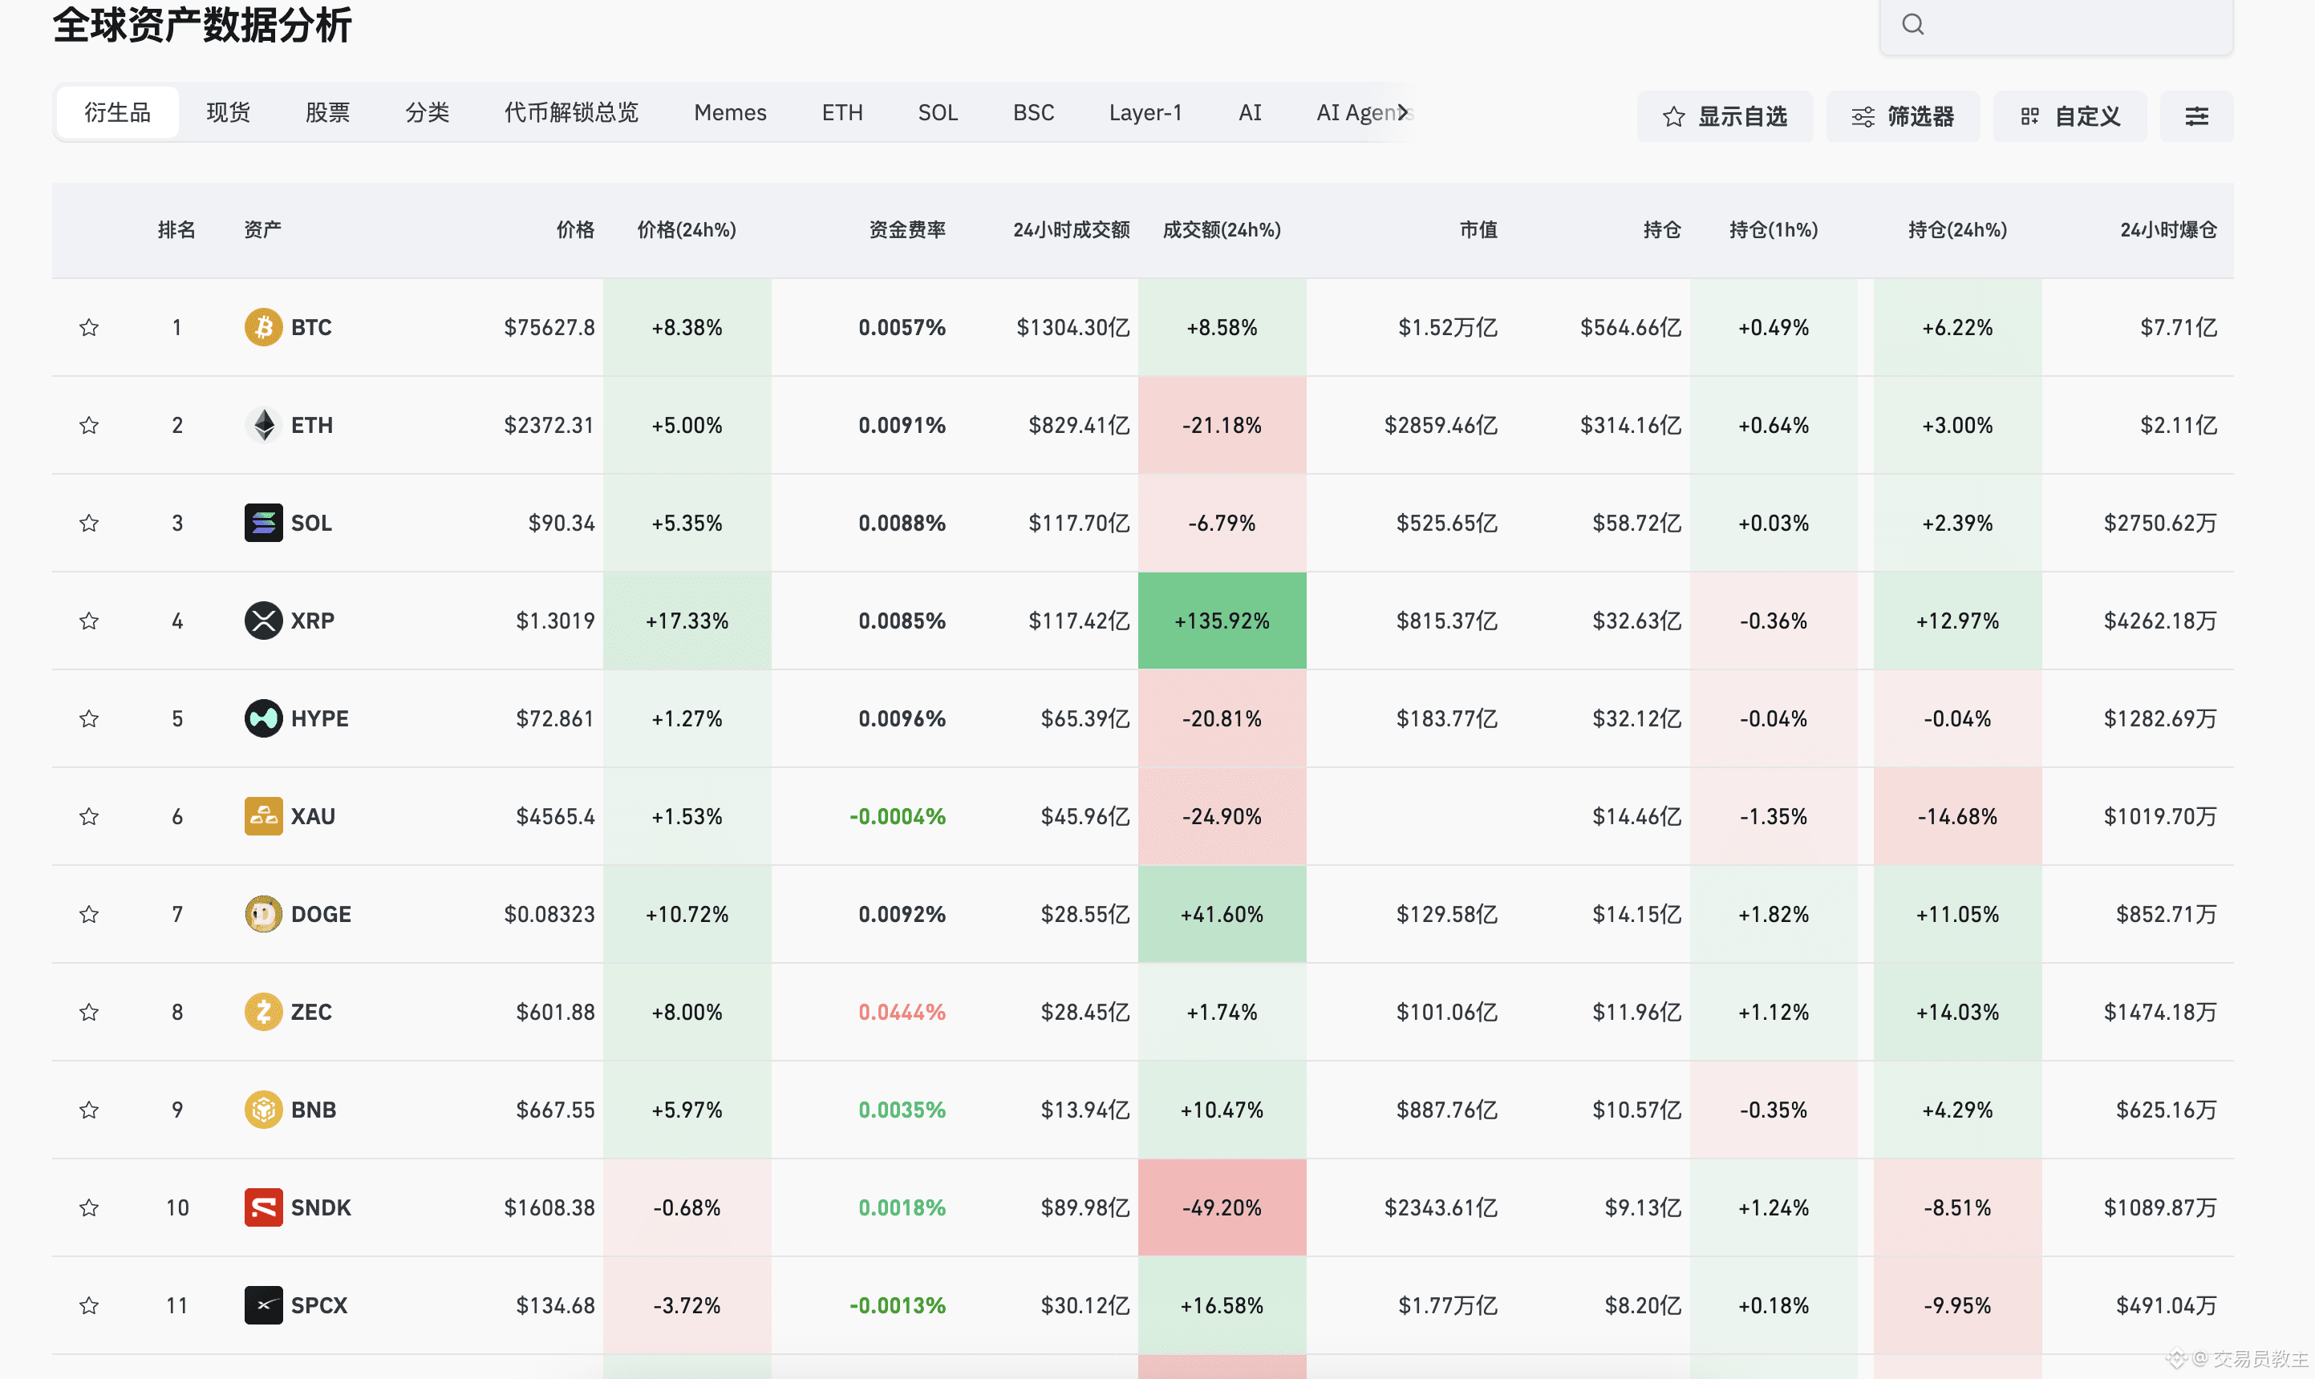Screen dimensions: 2315x1379
Task: Sort by 价格(24h%) column header
Action: pos(686,229)
